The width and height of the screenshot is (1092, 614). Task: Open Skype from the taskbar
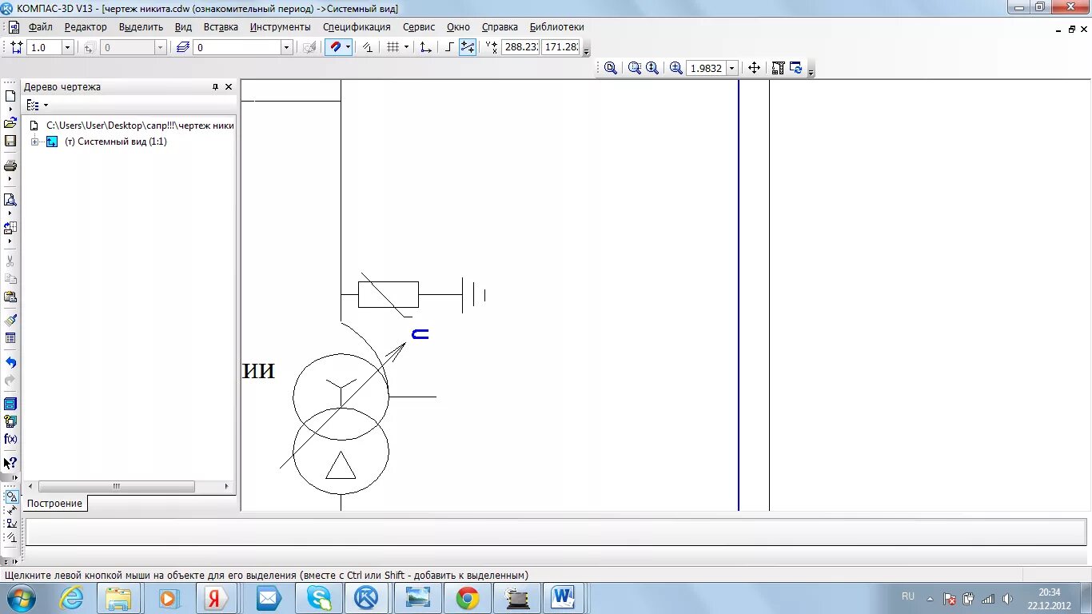coord(318,598)
